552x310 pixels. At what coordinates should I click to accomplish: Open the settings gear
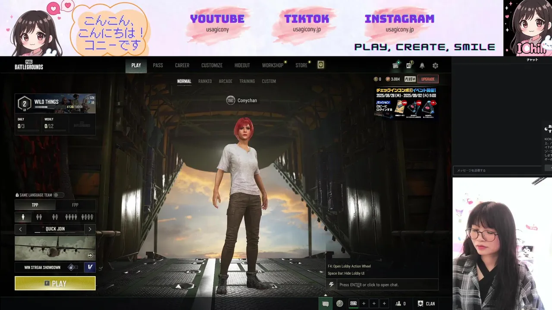[x=435, y=65]
